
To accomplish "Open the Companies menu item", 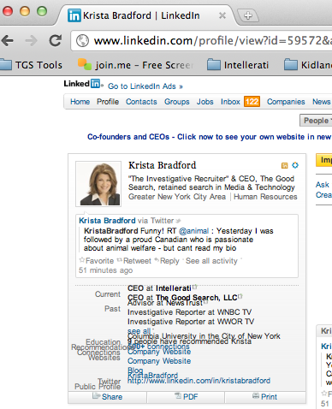I will 286,102.
